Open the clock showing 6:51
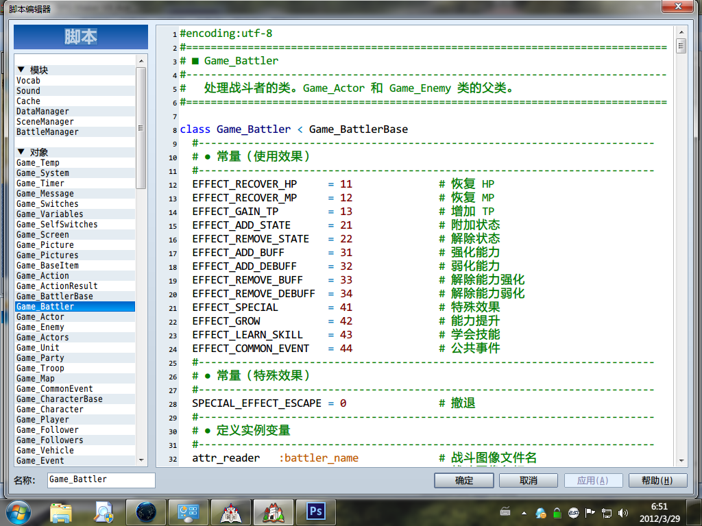702x526 pixels. click(659, 512)
